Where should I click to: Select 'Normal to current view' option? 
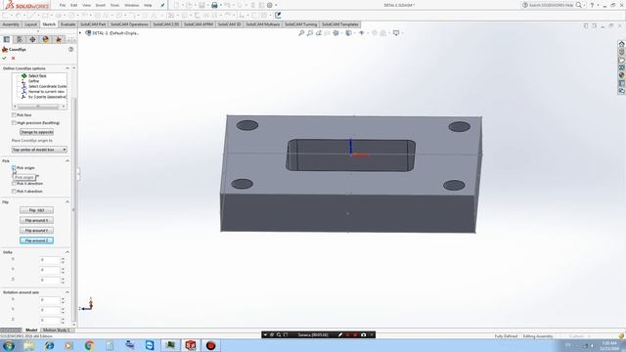(x=46, y=91)
